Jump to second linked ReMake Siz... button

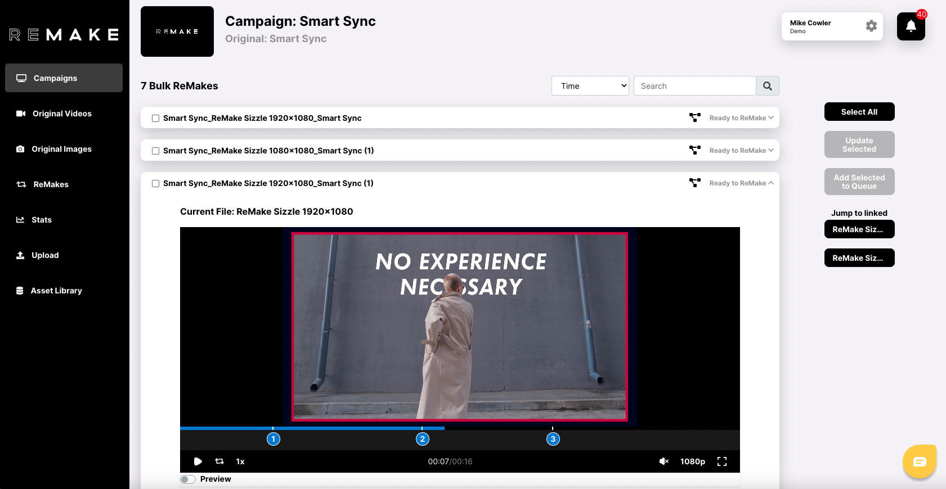tap(859, 258)
